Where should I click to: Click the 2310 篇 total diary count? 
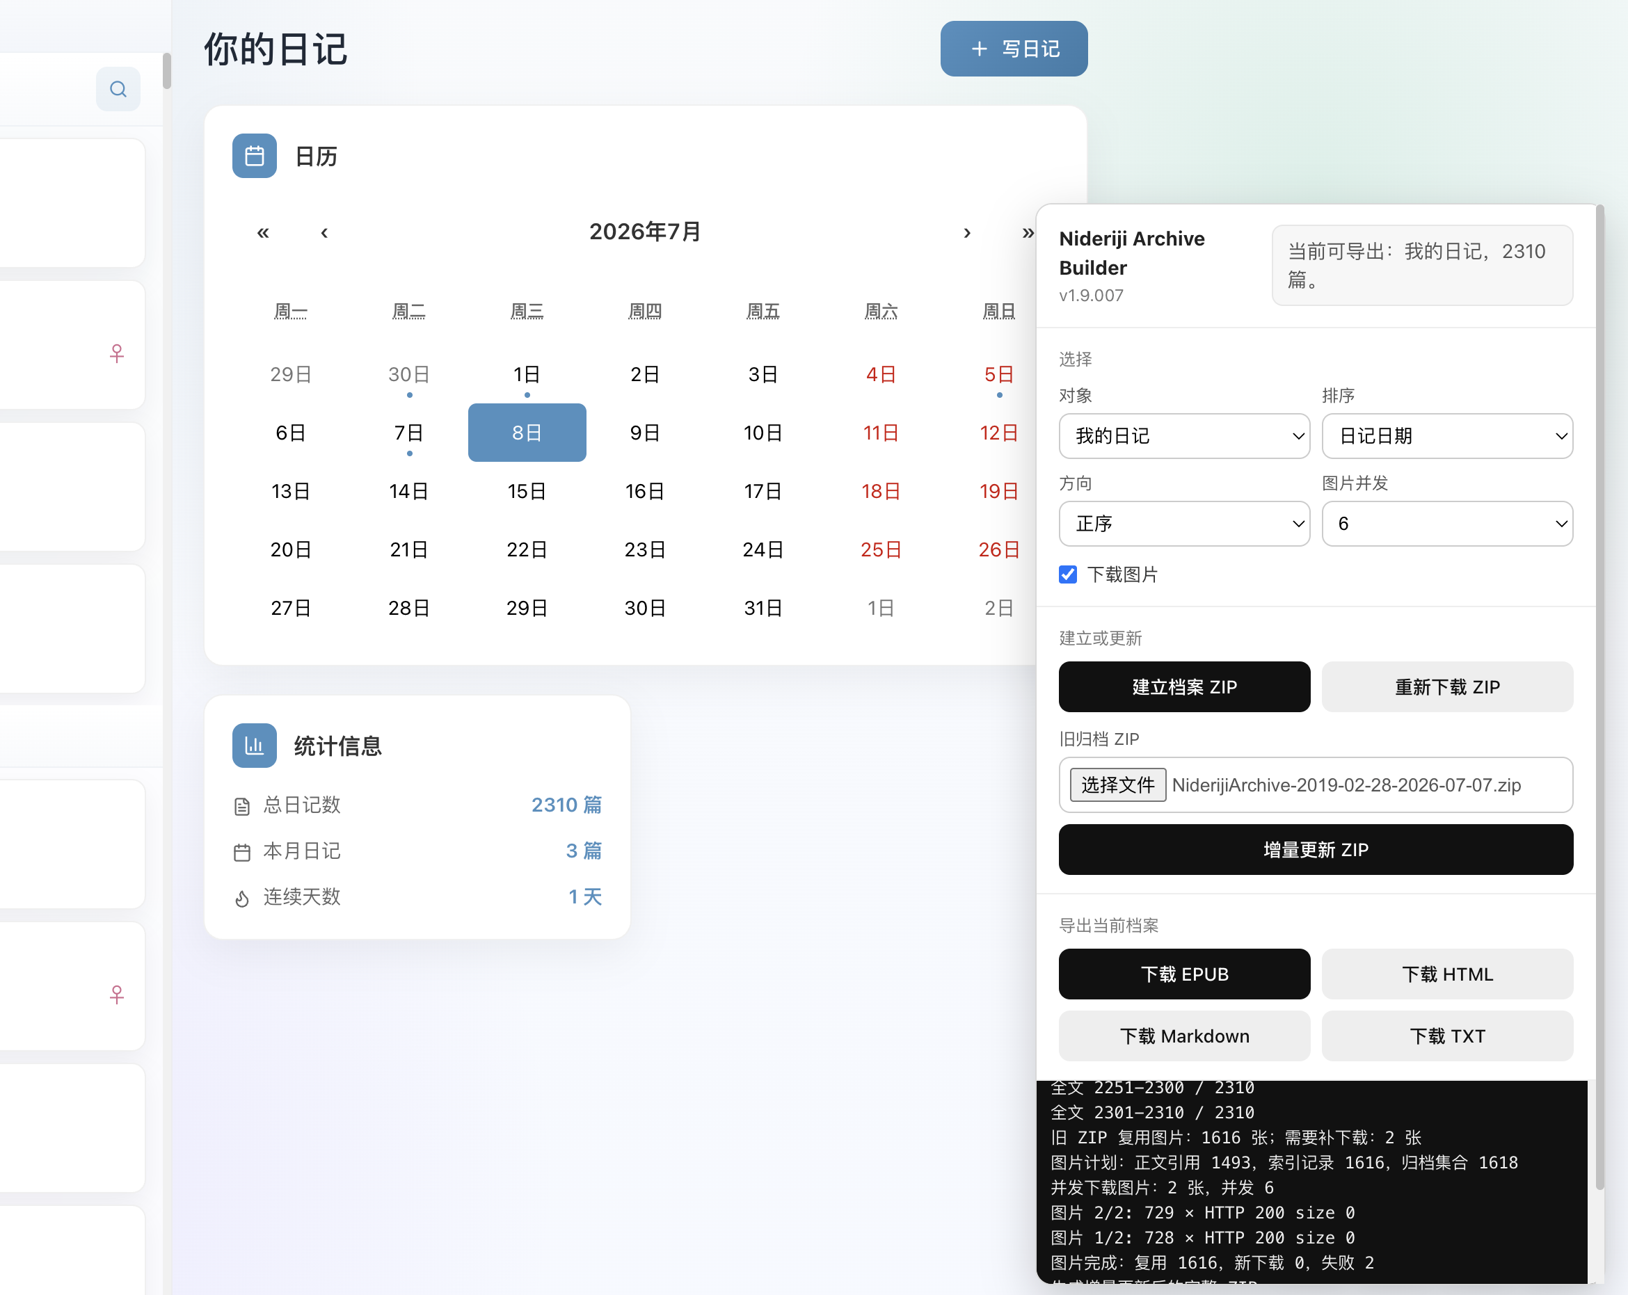566,805
